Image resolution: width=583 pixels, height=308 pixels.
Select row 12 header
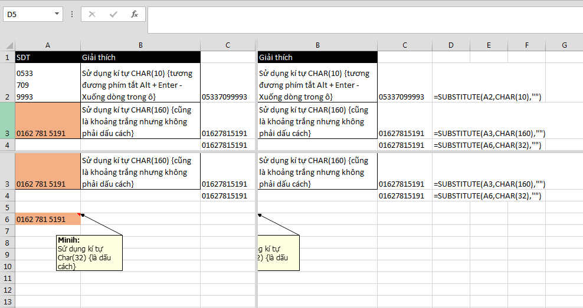8,290
